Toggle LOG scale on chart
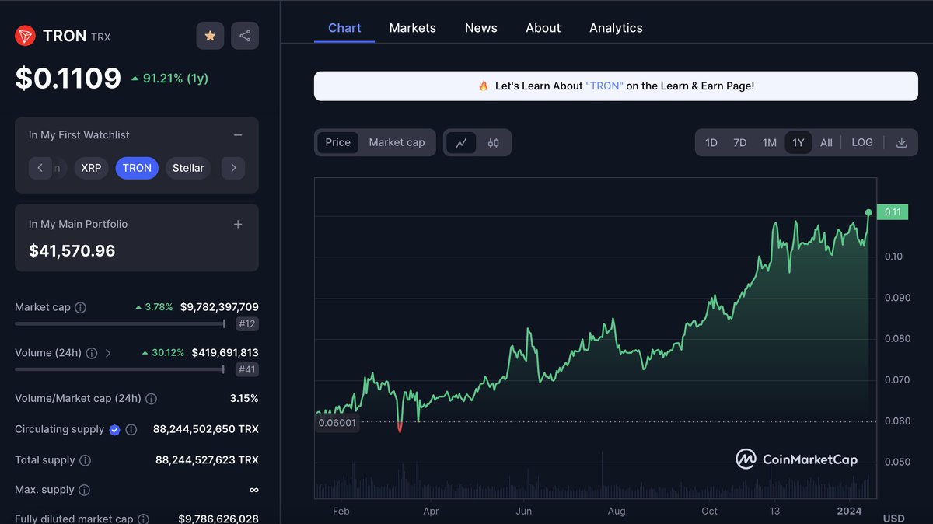 [862, 142]
